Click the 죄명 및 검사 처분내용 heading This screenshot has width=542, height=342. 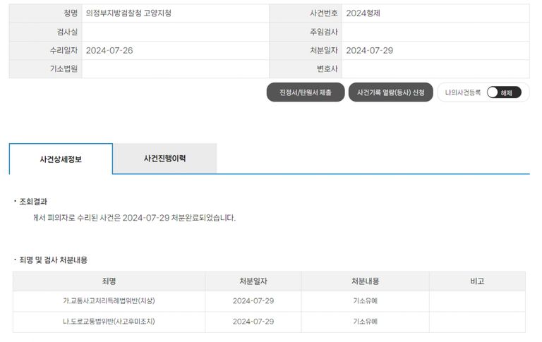(54, 260)
